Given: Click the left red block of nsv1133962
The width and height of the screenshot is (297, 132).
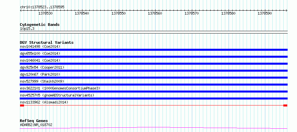Looking at the screenshot, I should (22, 105).
